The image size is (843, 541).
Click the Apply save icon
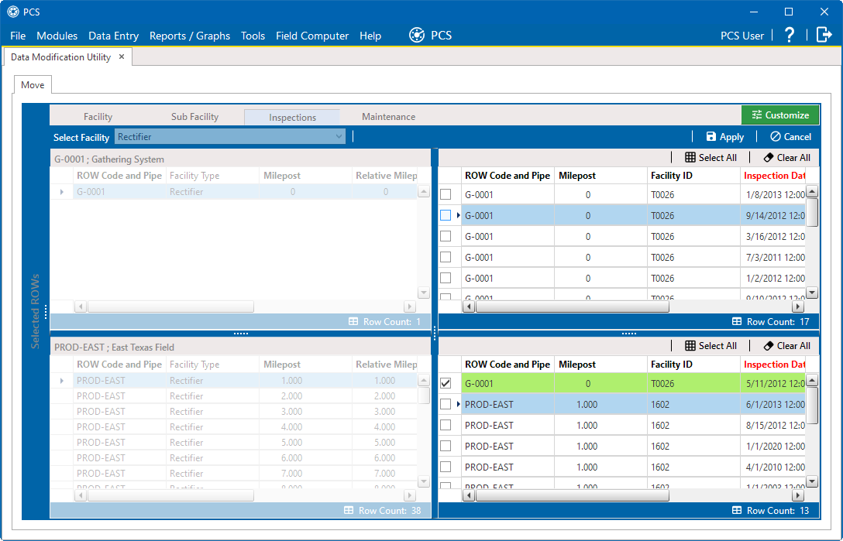711,137
